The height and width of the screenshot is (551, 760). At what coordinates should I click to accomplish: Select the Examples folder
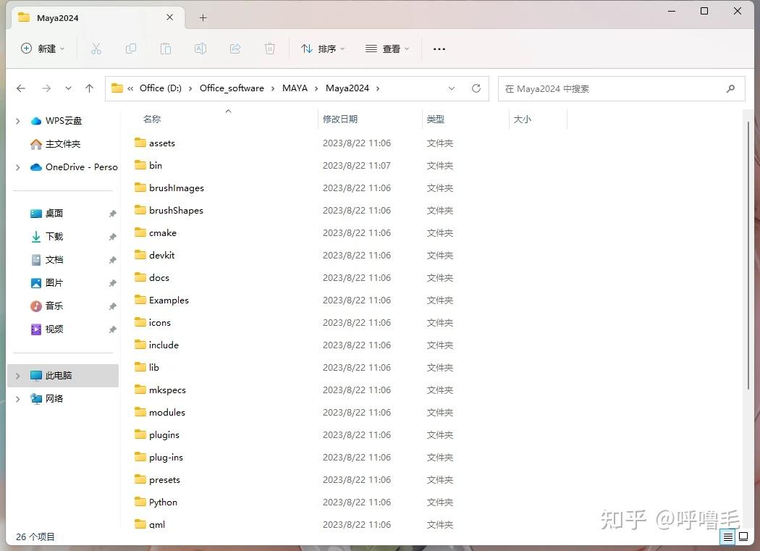coord(169,300)
